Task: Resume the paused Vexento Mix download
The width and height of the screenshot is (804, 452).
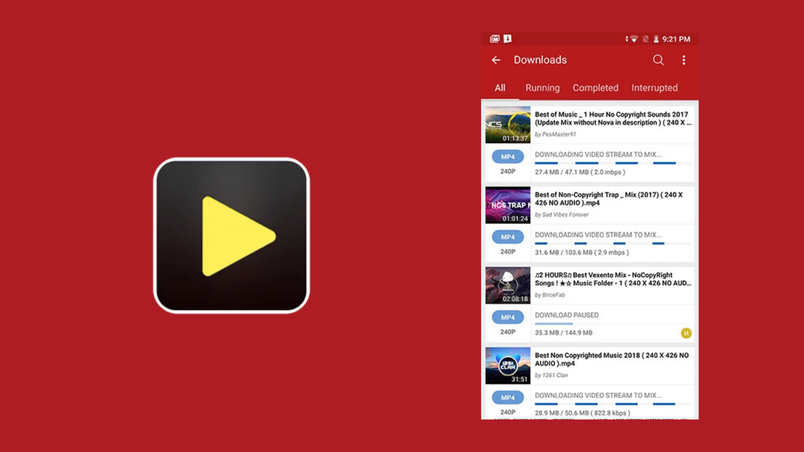Action: (687, 333)
